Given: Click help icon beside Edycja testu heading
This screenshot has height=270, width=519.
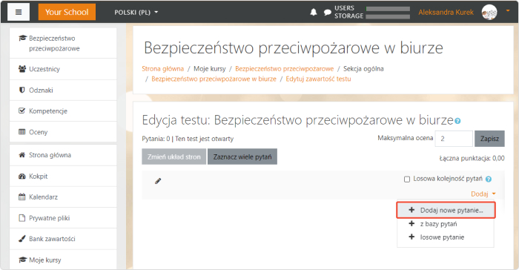Looking at the screenshot, I should 457,121.
